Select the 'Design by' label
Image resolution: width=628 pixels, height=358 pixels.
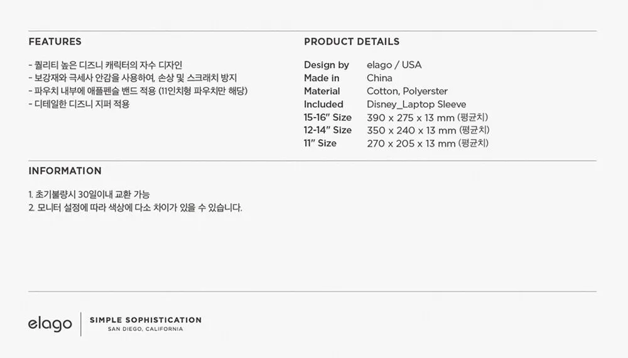[x=327, y=65]
